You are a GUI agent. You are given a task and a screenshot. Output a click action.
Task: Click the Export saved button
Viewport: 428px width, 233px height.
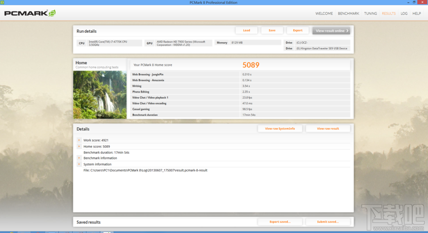coord(280,222)
